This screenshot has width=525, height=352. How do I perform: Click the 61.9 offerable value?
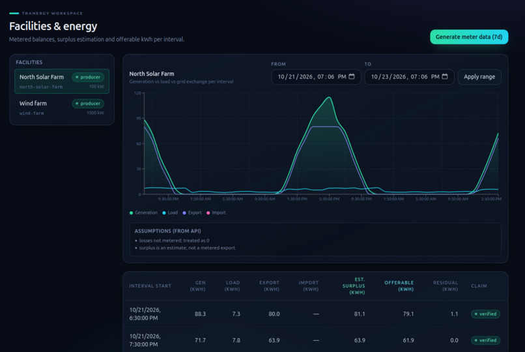408,340
